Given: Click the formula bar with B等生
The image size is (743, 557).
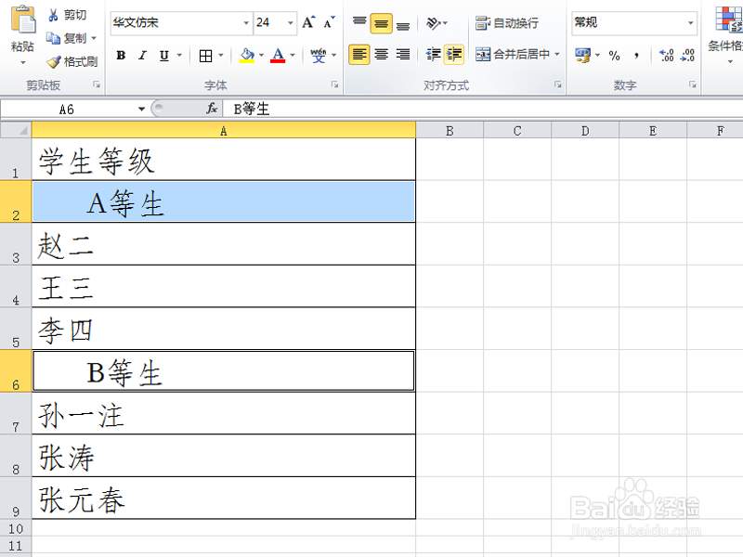Looking at the screenshot, I should click(x=482, y=109).
